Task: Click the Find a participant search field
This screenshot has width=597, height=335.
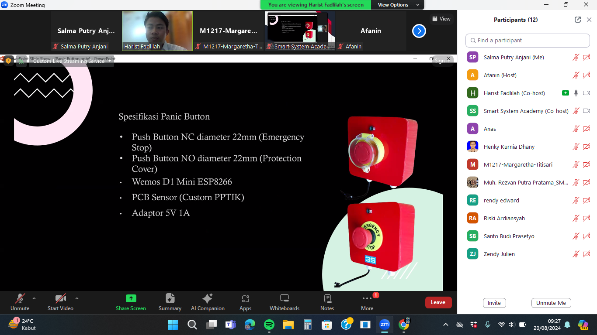Action: click(528, 40)
